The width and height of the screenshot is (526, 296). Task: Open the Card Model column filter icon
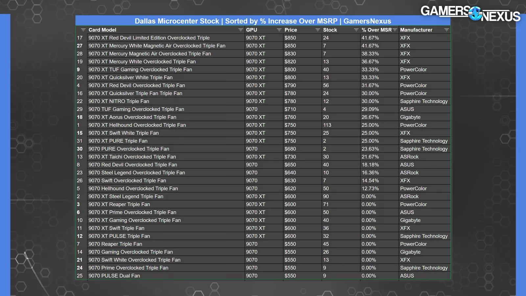[x=240, y=30]
